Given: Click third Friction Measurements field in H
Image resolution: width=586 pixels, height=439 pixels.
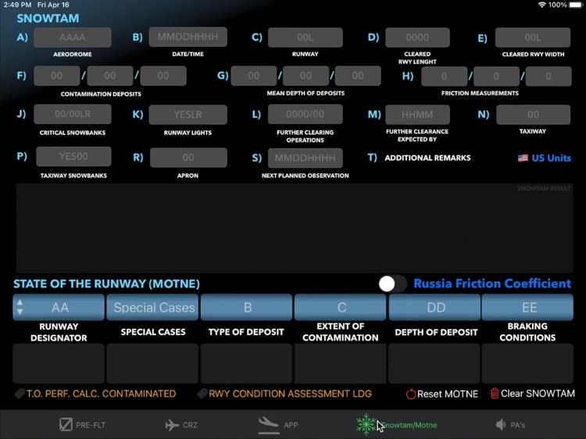Looking at the screenshot, I should (x=548, y=77).
